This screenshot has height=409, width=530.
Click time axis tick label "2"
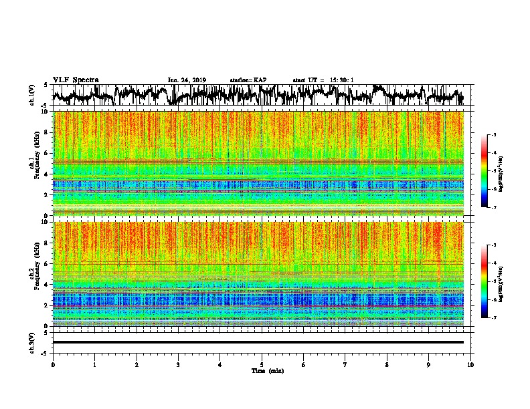point(137,365)
